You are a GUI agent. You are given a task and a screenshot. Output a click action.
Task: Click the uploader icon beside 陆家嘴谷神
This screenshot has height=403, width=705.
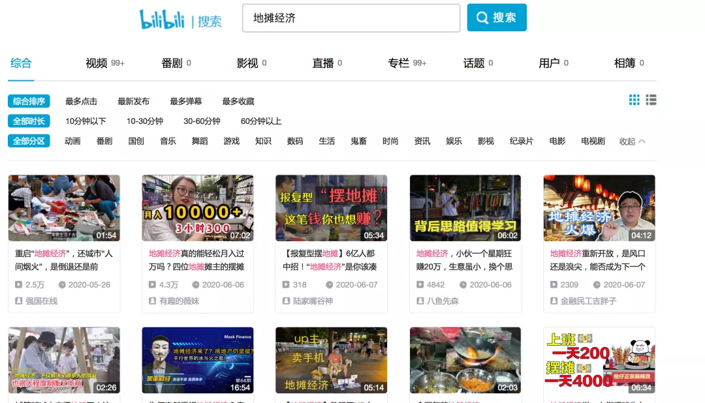pos(285,302)
